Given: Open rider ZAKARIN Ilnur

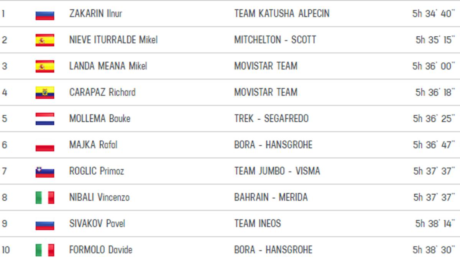Looking at the screenshot, I should coord(95,13).
